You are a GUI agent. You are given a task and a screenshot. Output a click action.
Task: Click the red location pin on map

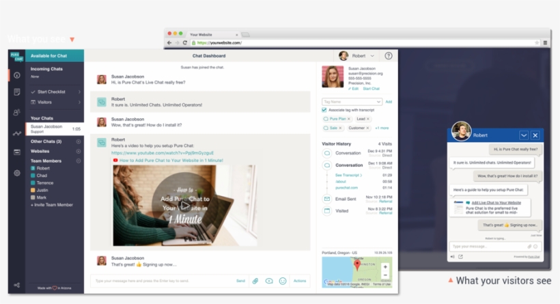coord(356,264)
